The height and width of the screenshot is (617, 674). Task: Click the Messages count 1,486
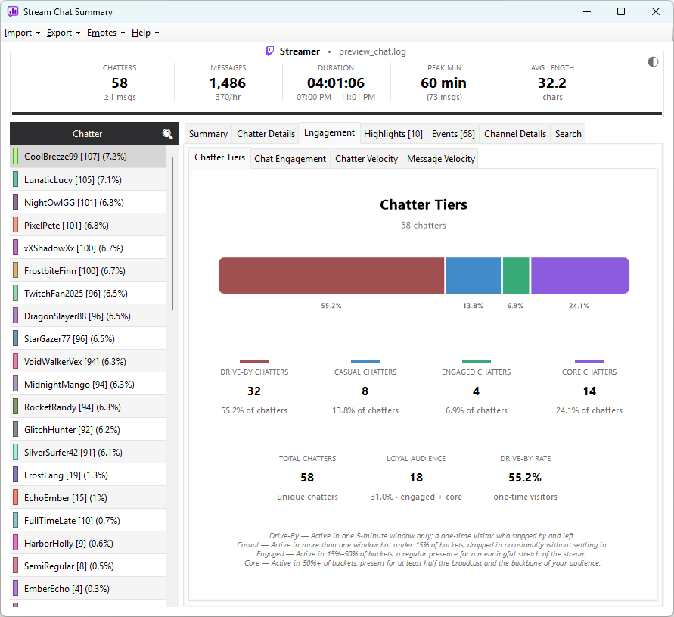pos(228,83)
